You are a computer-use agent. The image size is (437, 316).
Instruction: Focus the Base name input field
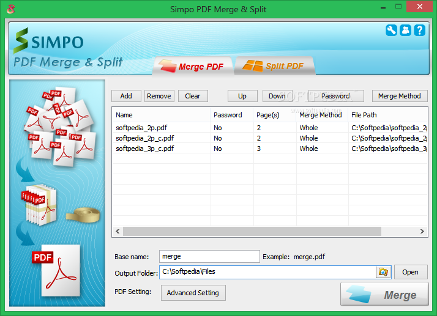(209, 257)
